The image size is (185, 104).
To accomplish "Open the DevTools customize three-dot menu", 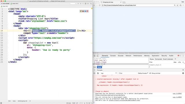I will point(183,56).
